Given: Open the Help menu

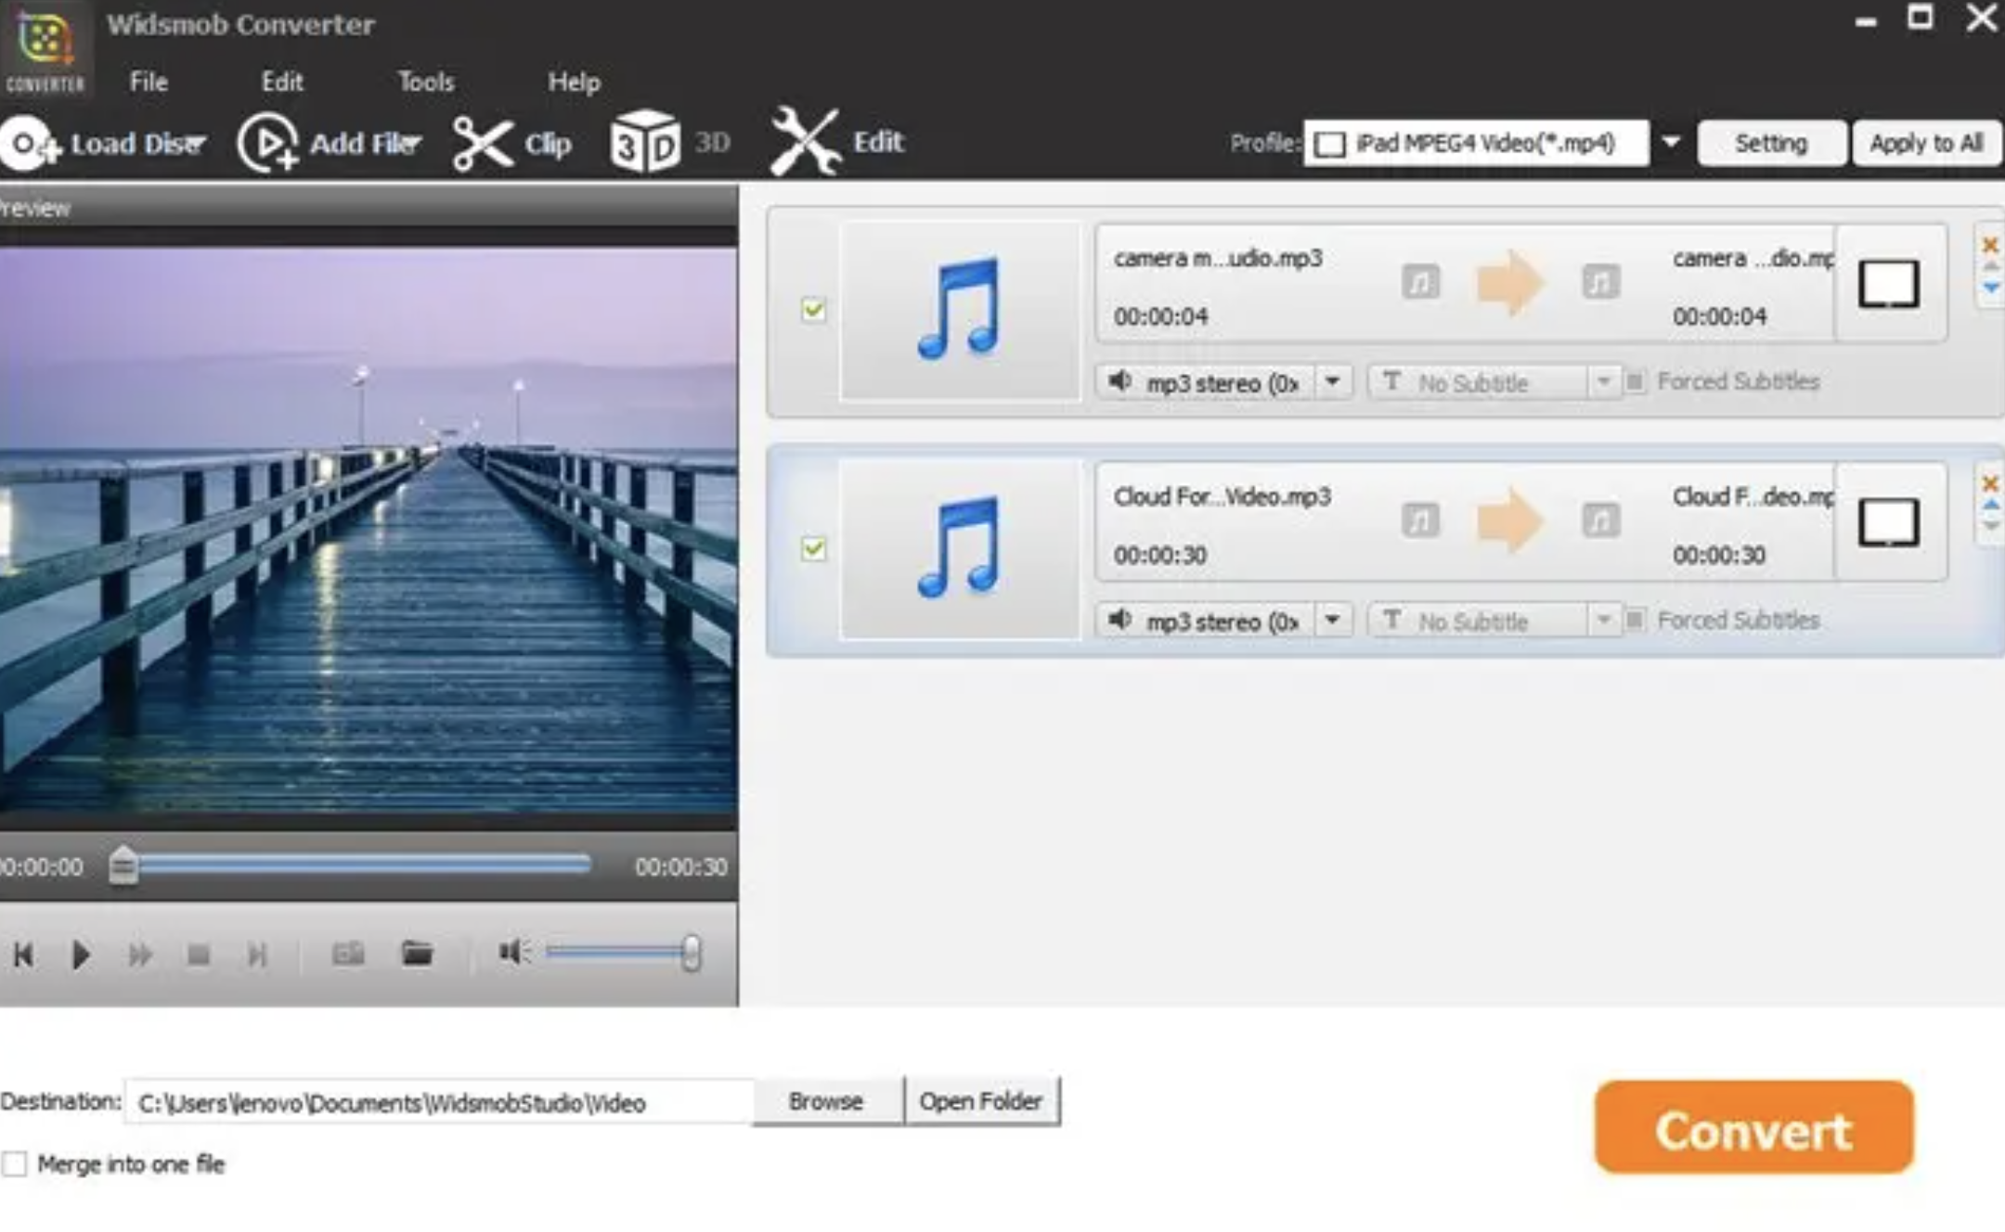Looking at the screenshot, I should 574,82.
